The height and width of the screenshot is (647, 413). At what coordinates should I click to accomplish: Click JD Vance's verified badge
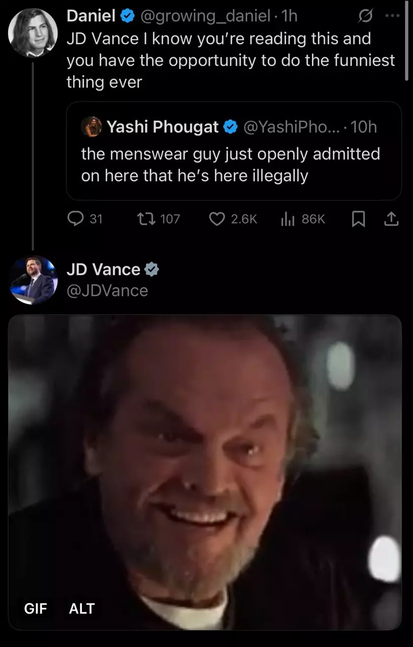(152, 270)
